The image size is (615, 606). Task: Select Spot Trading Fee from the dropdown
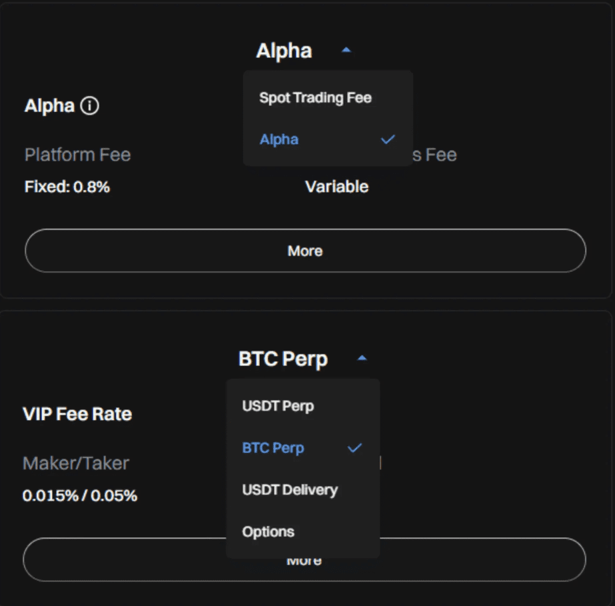[x=315, y=98]
